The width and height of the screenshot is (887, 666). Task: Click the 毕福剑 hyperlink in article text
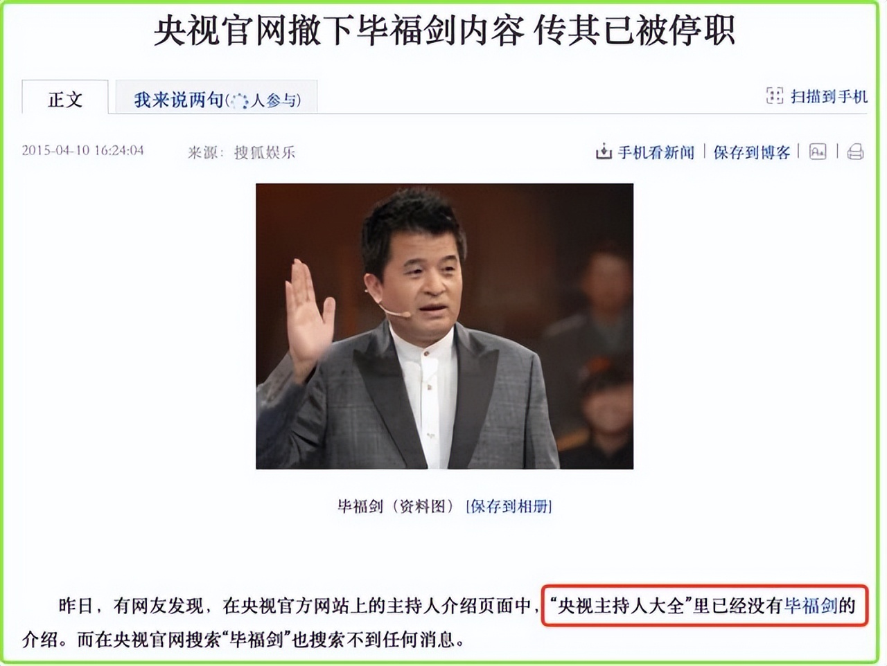(x=809, y=605)
